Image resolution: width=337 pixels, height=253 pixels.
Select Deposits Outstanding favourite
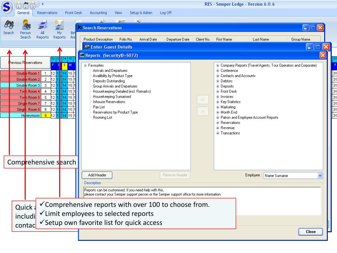[x=109, y=81]
